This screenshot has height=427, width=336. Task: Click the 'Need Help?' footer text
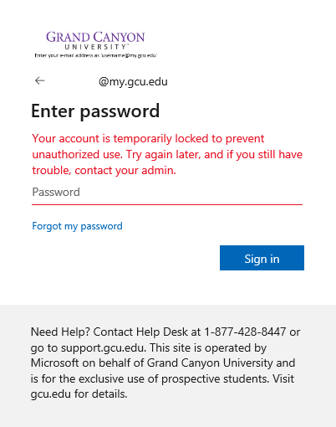[x=60, y=332]
